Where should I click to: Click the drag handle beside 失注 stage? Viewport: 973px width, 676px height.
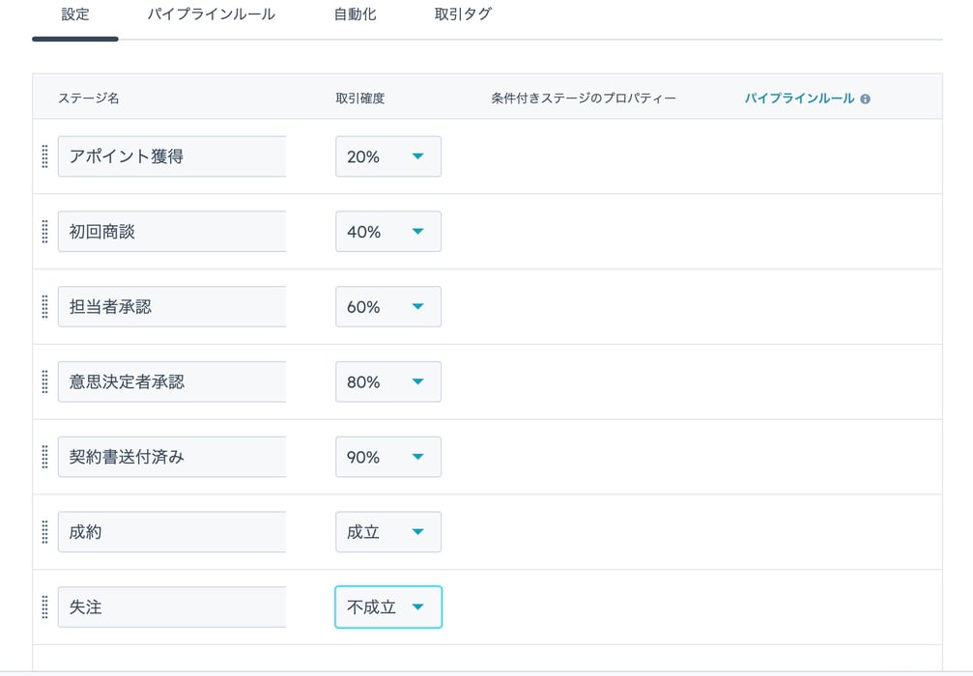point(43,606)
